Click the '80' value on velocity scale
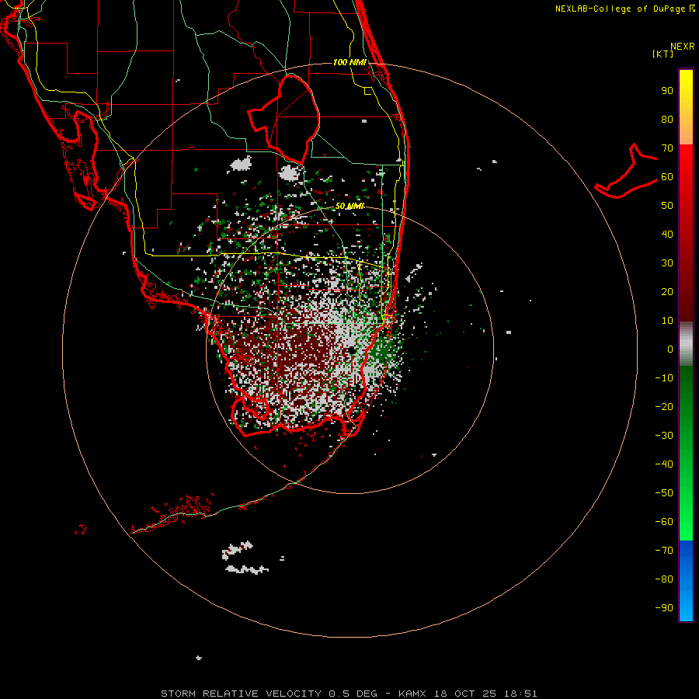Viewport: 699px width, 699px height. [667, 120]
